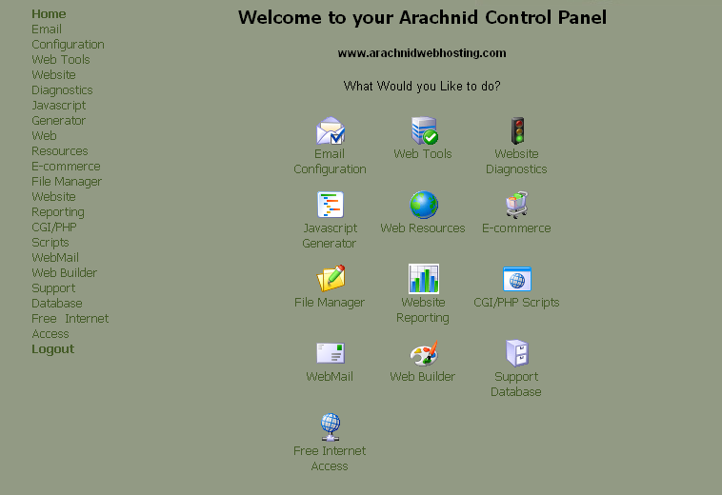Click the 'E-commerce' label under the shopping cart

(516, 228)
